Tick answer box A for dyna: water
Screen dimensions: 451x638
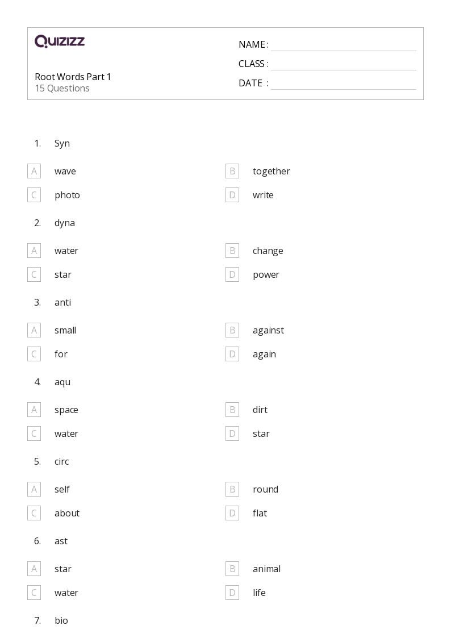point(34,251)
